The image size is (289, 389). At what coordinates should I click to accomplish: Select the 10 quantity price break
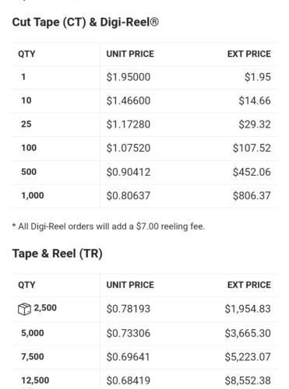[144, 100]
